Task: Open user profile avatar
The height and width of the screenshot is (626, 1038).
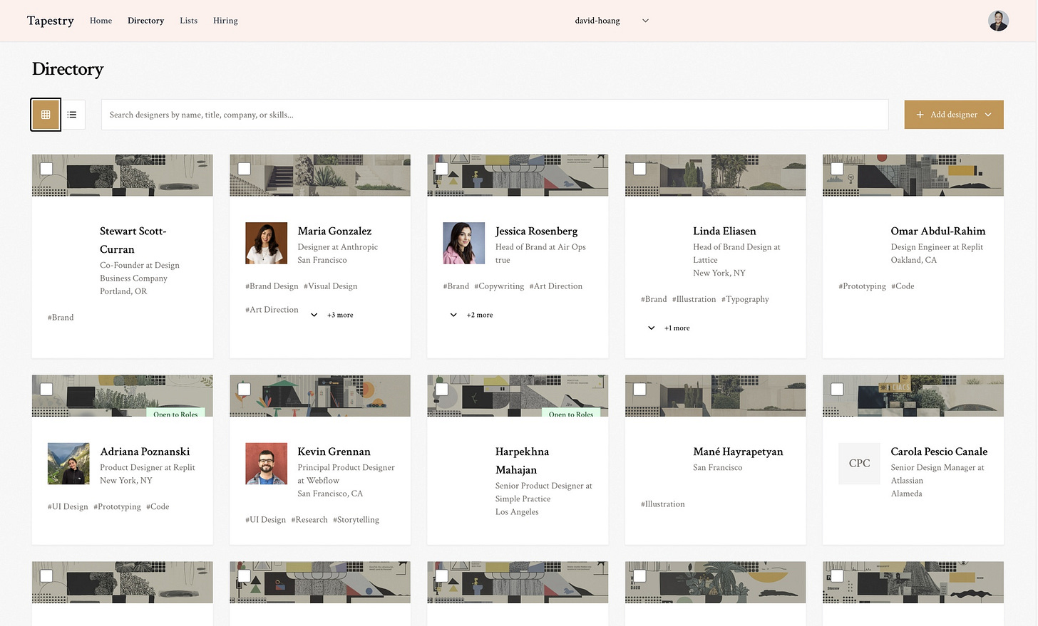Action: coord(998,21)
